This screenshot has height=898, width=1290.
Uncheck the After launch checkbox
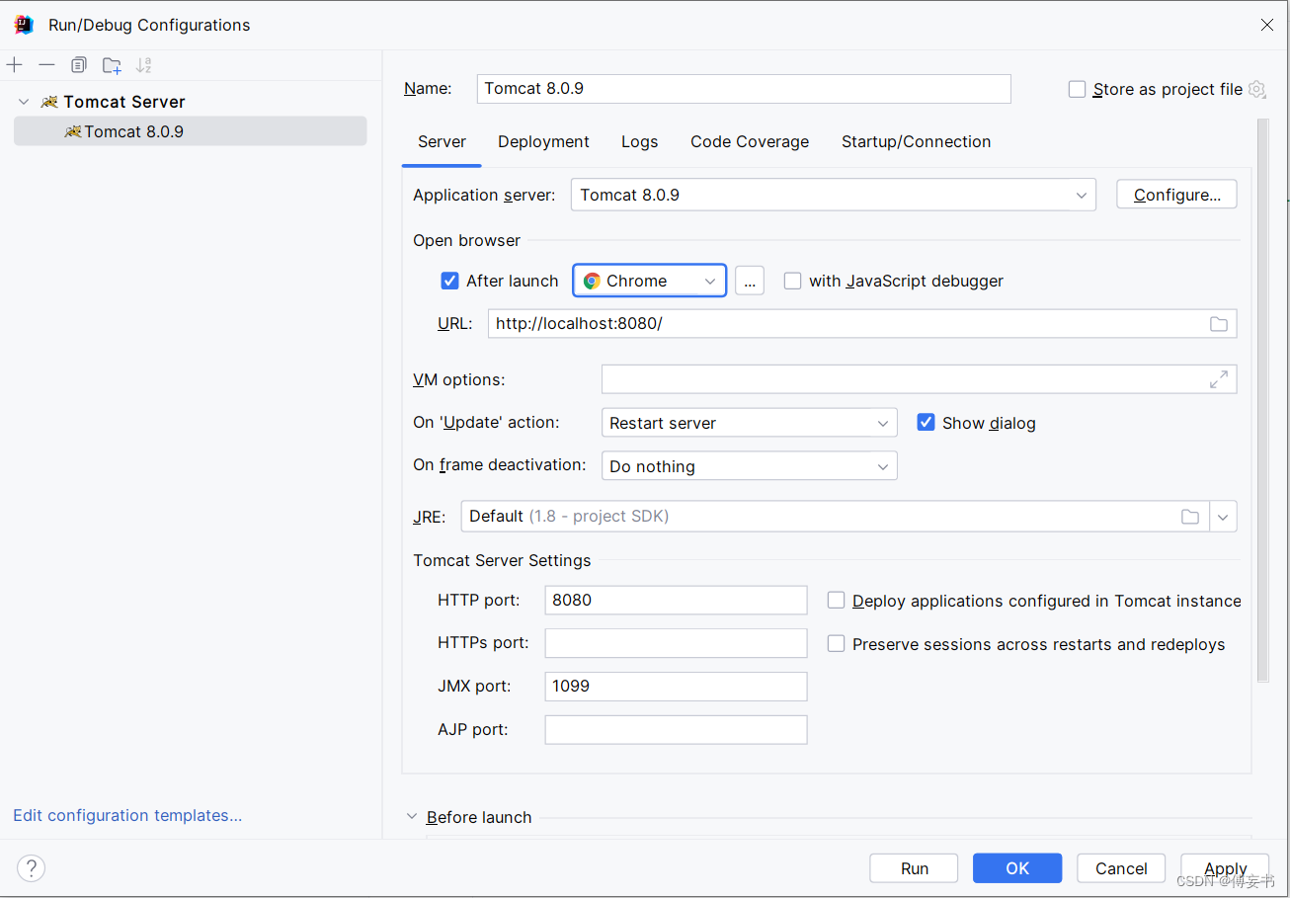click(449, 281)
